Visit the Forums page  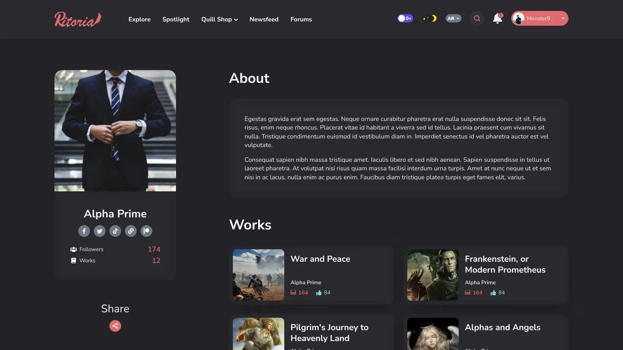pyautogui.click(x=301, y=19)
